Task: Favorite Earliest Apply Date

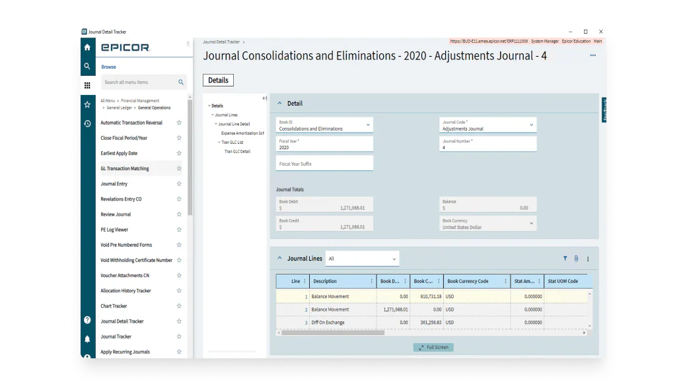Action: click(179, 153)
